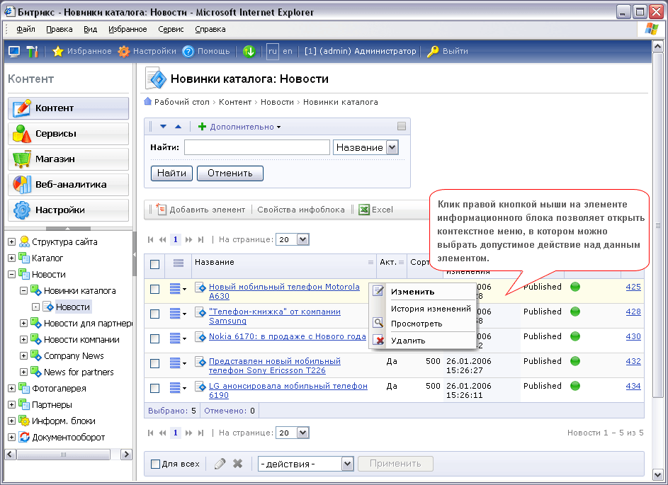Open Веб-аналитика sidebar section
Screen dimensions: 668x485
(x=68, y=185)
